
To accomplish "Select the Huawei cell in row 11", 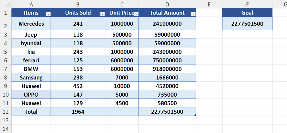I will 31,103.
